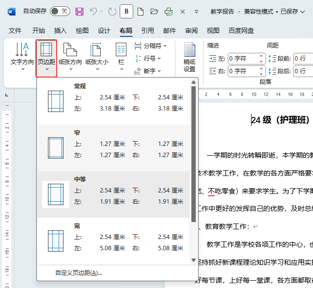Increase right indent with up stepper arrow

(261, 69)
